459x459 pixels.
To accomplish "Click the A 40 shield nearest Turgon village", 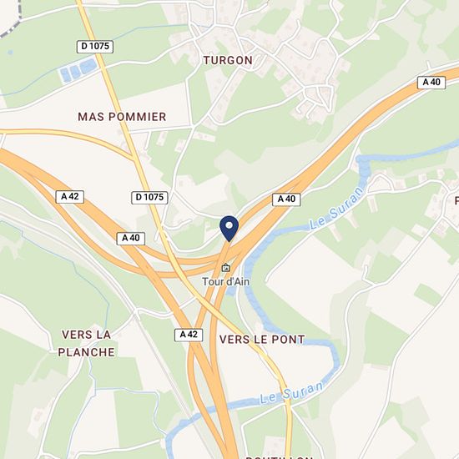I will (431, 83).
